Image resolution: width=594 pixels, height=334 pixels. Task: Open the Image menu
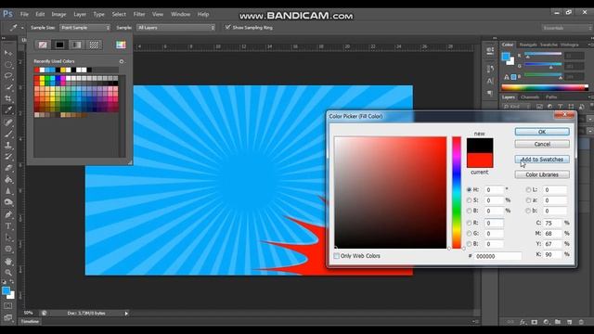point(58,15)
